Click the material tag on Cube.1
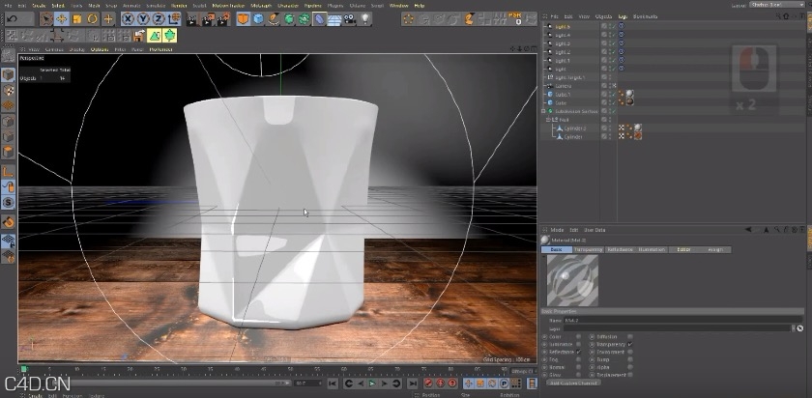812x398 pixels. [629, 95]
